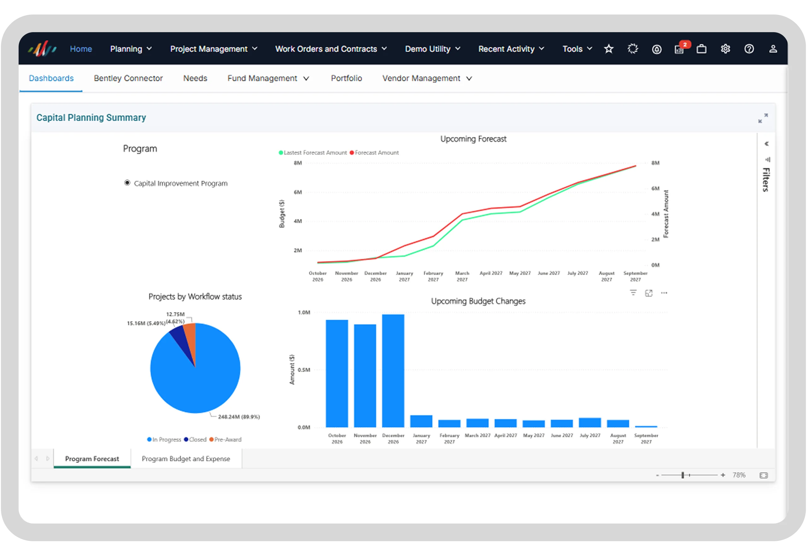Open the Bentley Connector tab
This screenshot has width=807, height=556.
click(128, 79)
